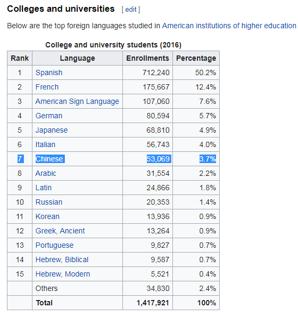The image size is (298, 316).
Task: Visit the Japanese language link
Action: click(x=52, y=130)
